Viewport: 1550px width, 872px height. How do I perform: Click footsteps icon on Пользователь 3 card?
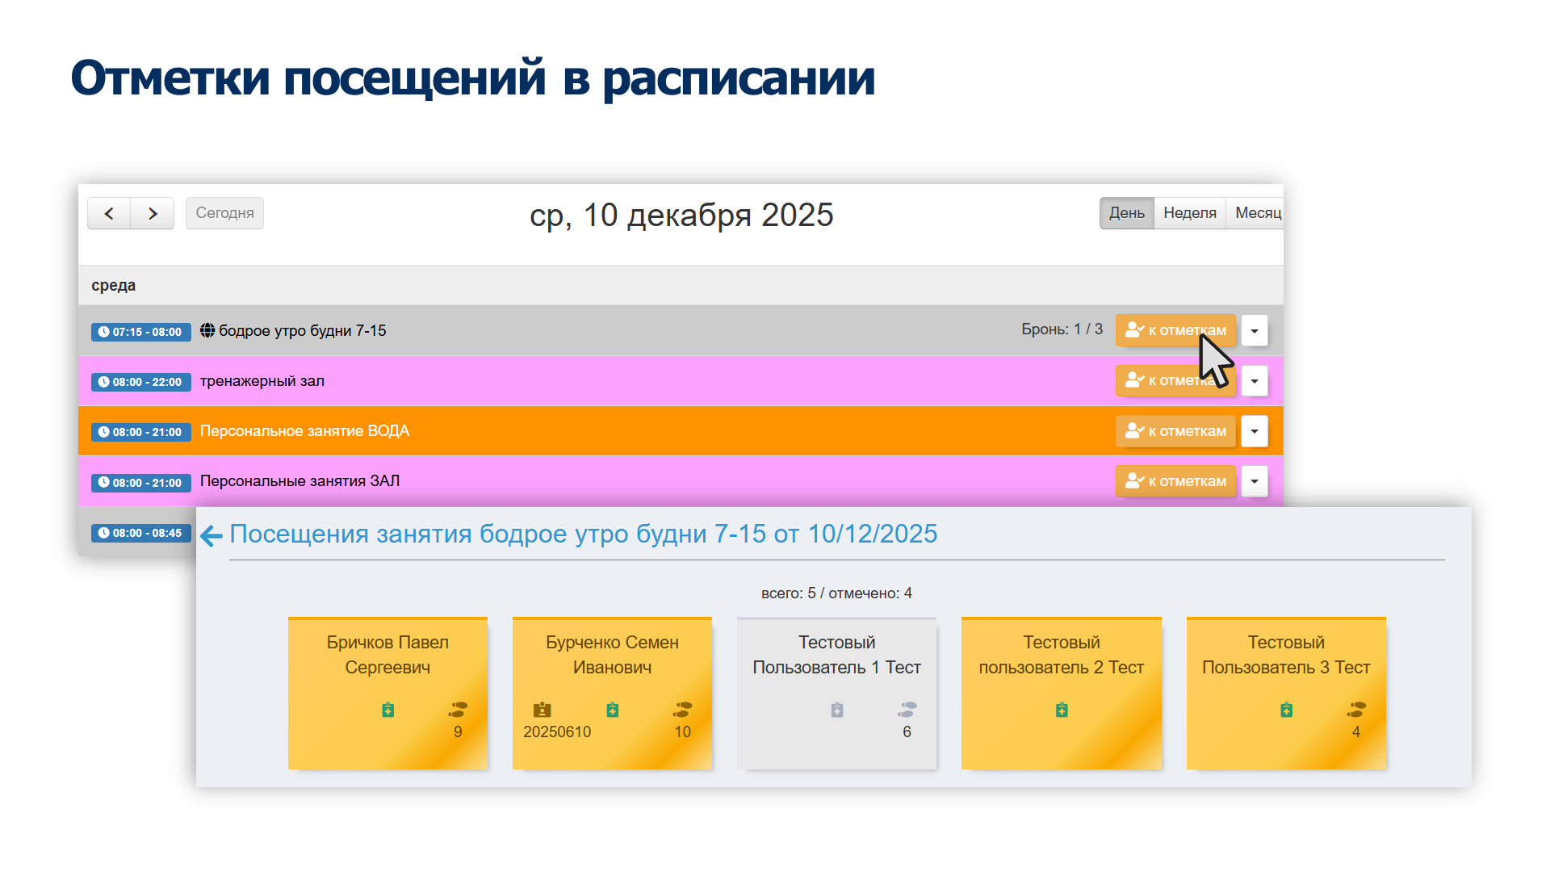(x=1356, y=710)
